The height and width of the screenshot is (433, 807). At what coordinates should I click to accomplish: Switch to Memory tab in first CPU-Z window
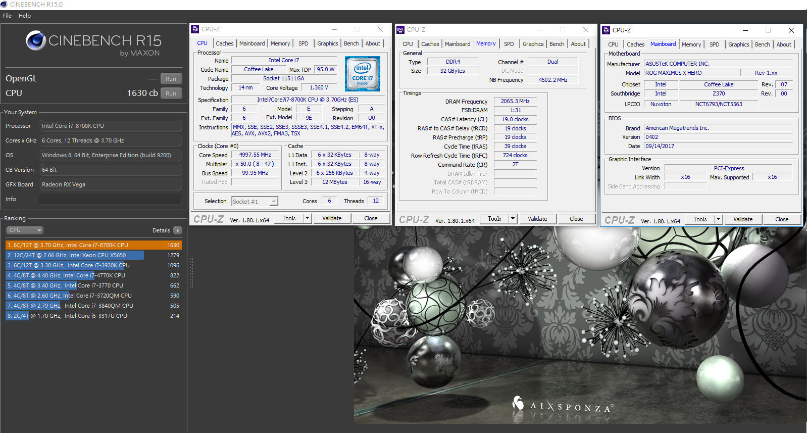[x=280, y=43]
